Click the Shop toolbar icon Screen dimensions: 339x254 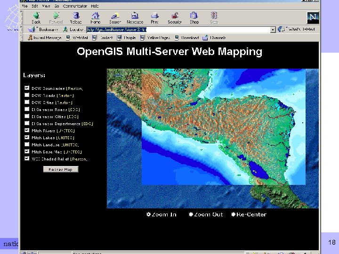[x=194, y=16]
